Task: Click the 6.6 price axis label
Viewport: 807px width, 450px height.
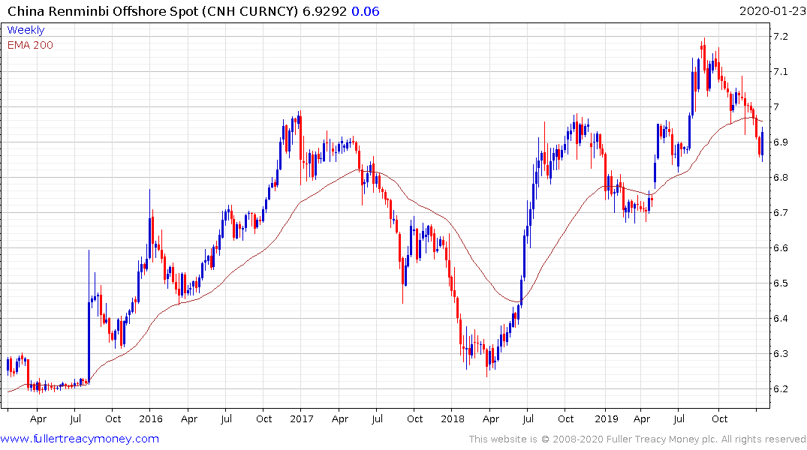Action: point(780,248)
